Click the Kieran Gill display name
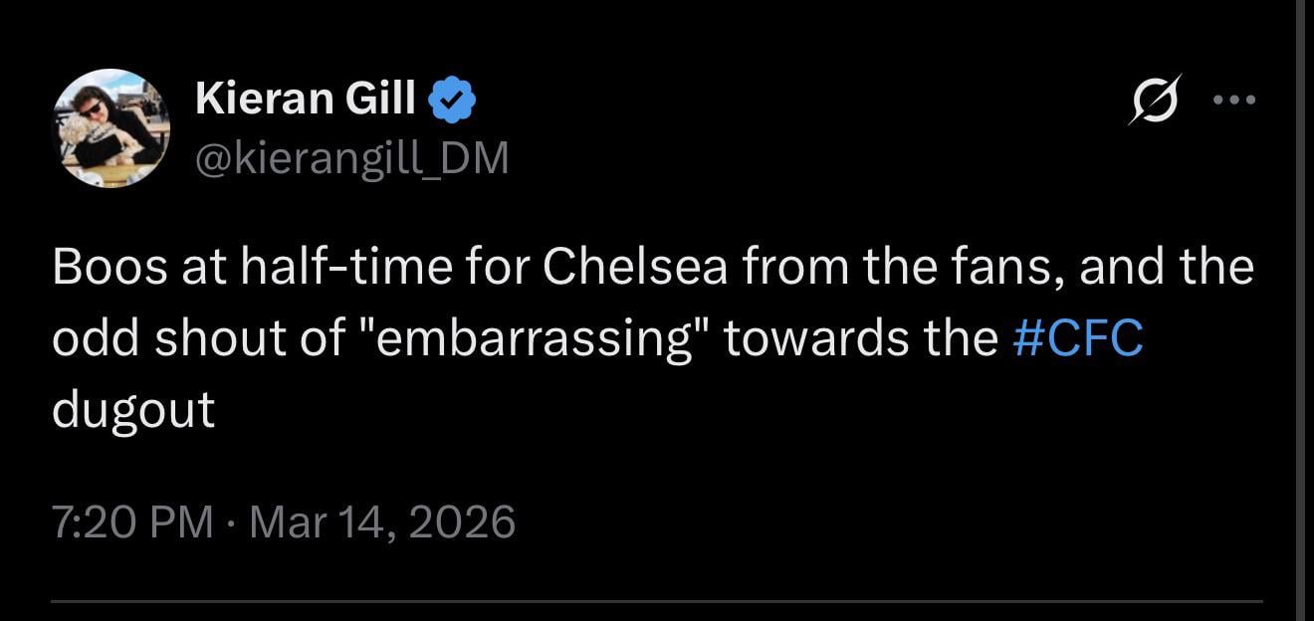Image resolution: width=1314 pixels, height=621 pixels. 307,100
